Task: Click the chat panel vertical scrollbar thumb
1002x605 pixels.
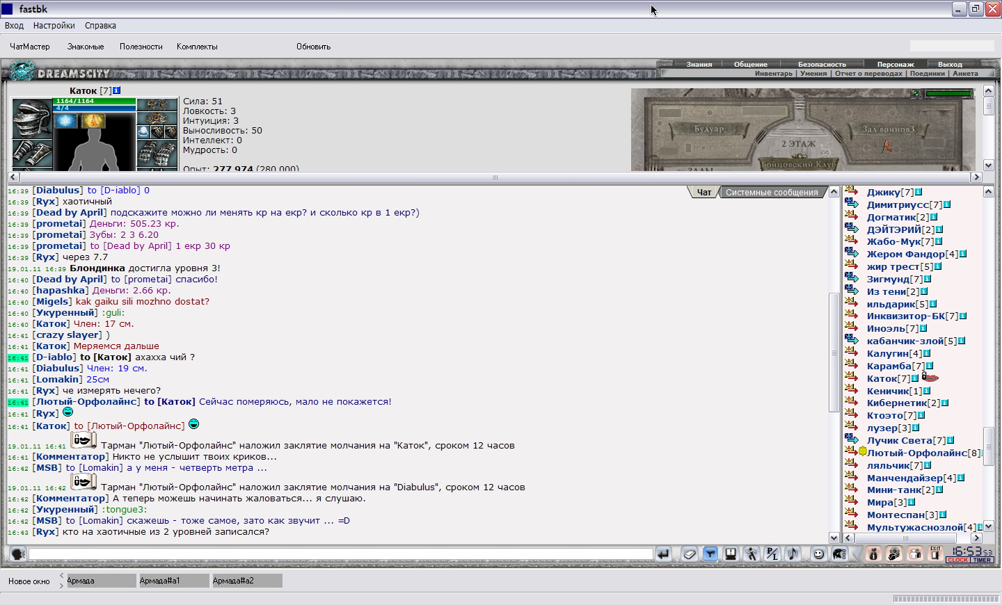Action: point(834,353)
